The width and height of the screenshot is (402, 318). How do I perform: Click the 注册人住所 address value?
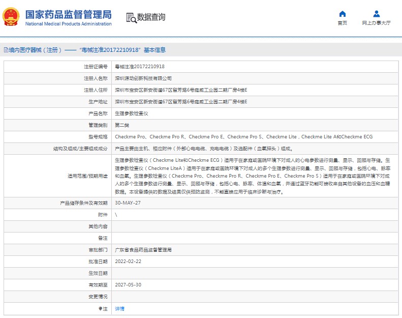(181, 90)
